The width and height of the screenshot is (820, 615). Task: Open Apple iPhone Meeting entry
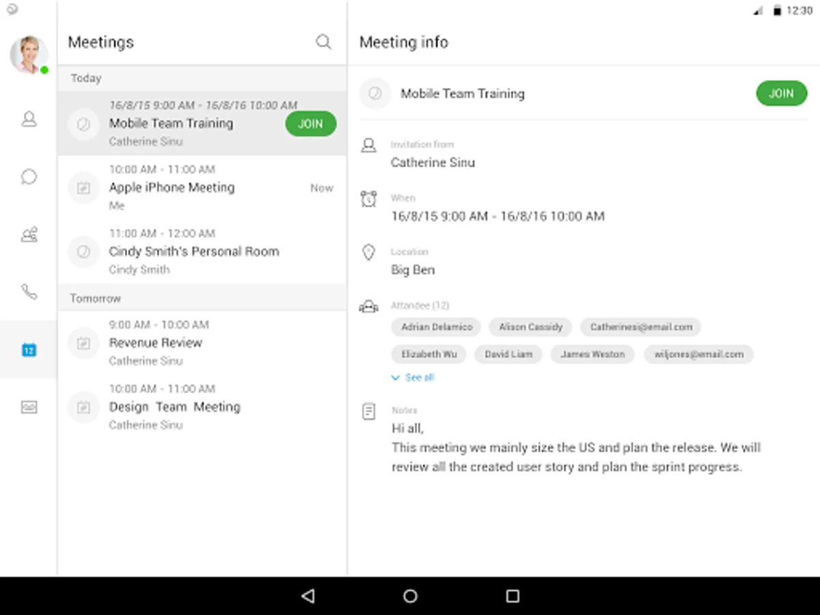pyautogui.click(x=202, y=187)
